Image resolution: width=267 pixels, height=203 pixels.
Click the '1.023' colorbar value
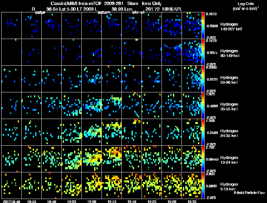pos(210,94)
